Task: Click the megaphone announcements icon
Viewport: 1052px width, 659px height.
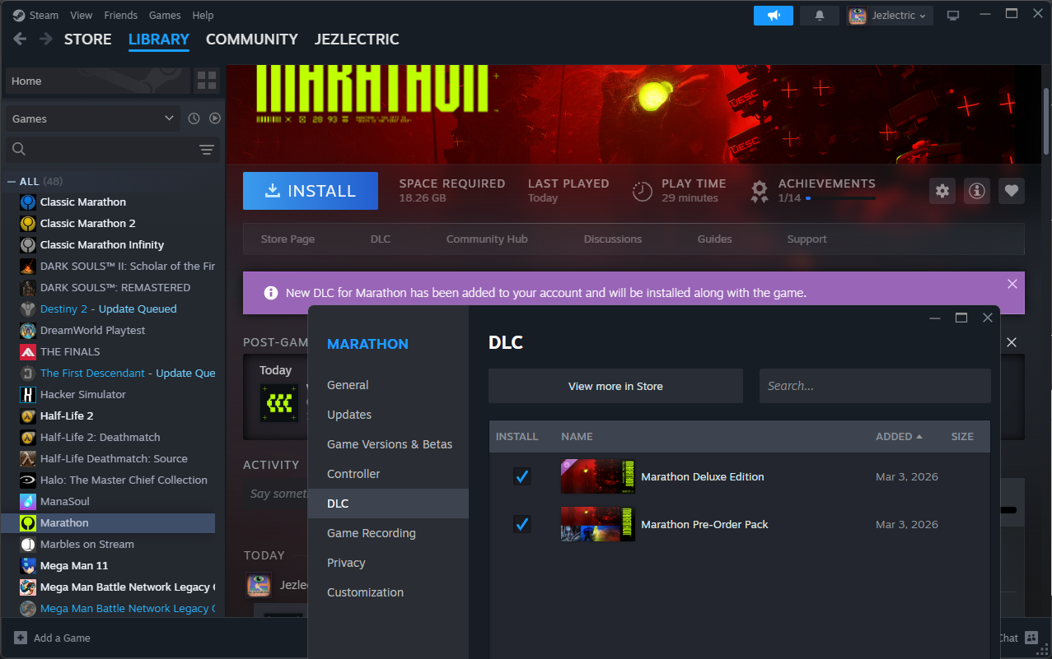Action: click(773, 16)
